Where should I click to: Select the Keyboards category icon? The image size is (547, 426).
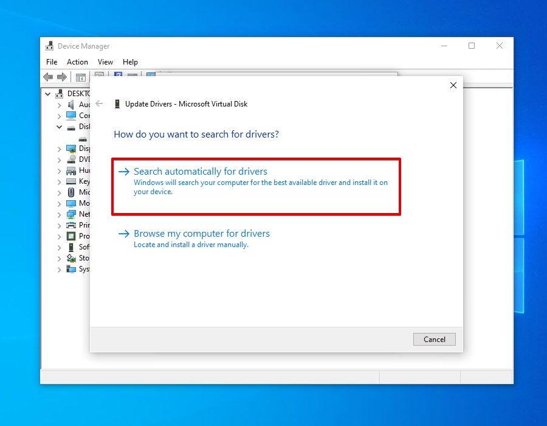tap(71, 181)
